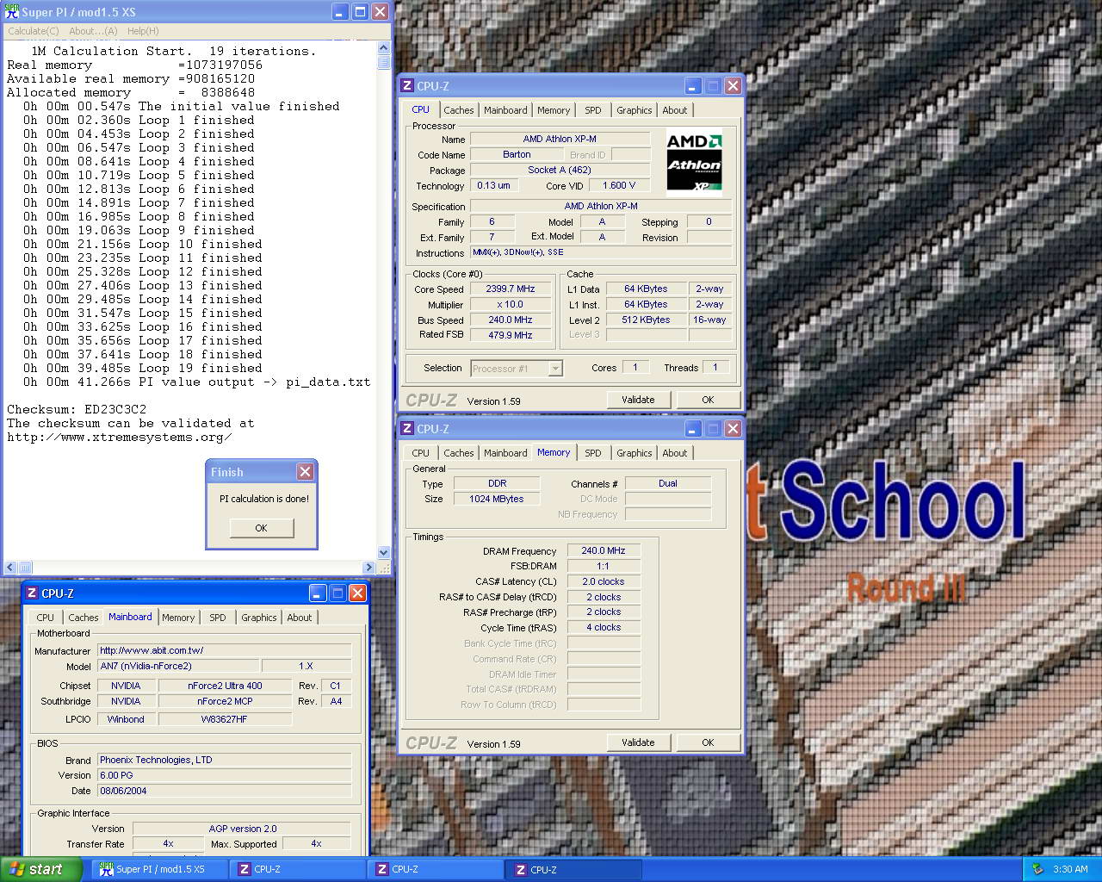Click the Model field AN7 (nVidia-nForce2)
The image size is (1102, 882).
(178, 667)
